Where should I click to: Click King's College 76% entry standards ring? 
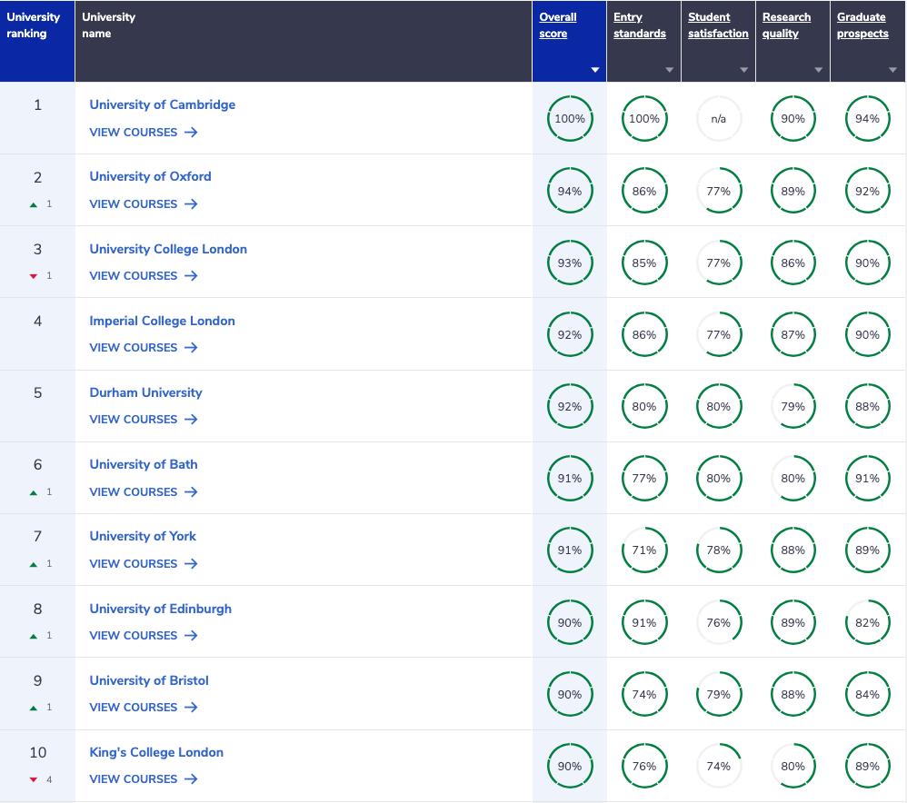pos(644,766)
